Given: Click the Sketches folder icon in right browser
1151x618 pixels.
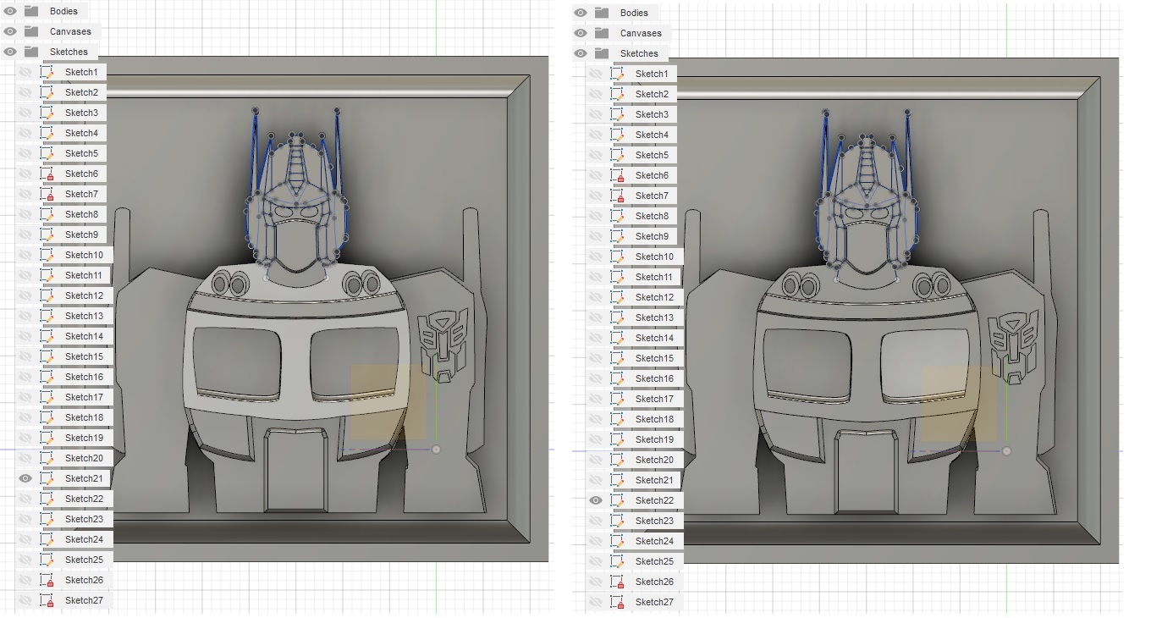Looking at the screenshot, I should point(602,53).
